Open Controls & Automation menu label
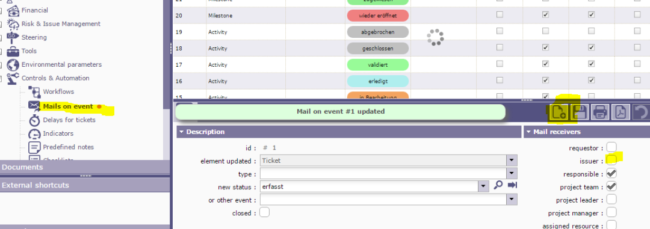 pos(55,78)
